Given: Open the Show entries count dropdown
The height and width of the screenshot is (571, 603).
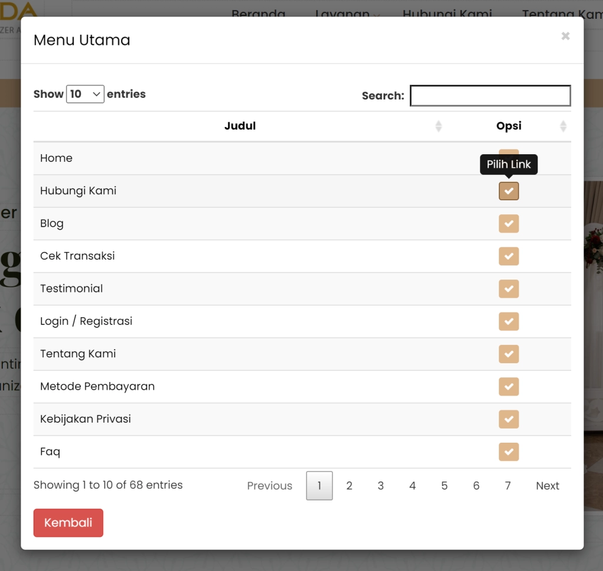Looking at the screenshot, I should pos(85,94).
